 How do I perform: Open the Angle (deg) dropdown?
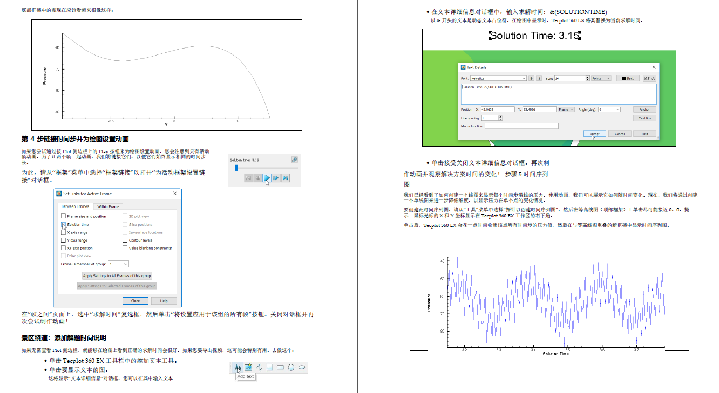click(609, 109)
